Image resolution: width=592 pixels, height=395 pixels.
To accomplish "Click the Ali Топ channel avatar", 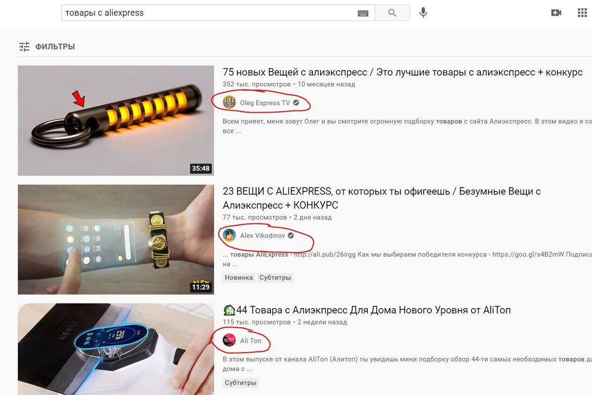I will (x=229, y=341).
